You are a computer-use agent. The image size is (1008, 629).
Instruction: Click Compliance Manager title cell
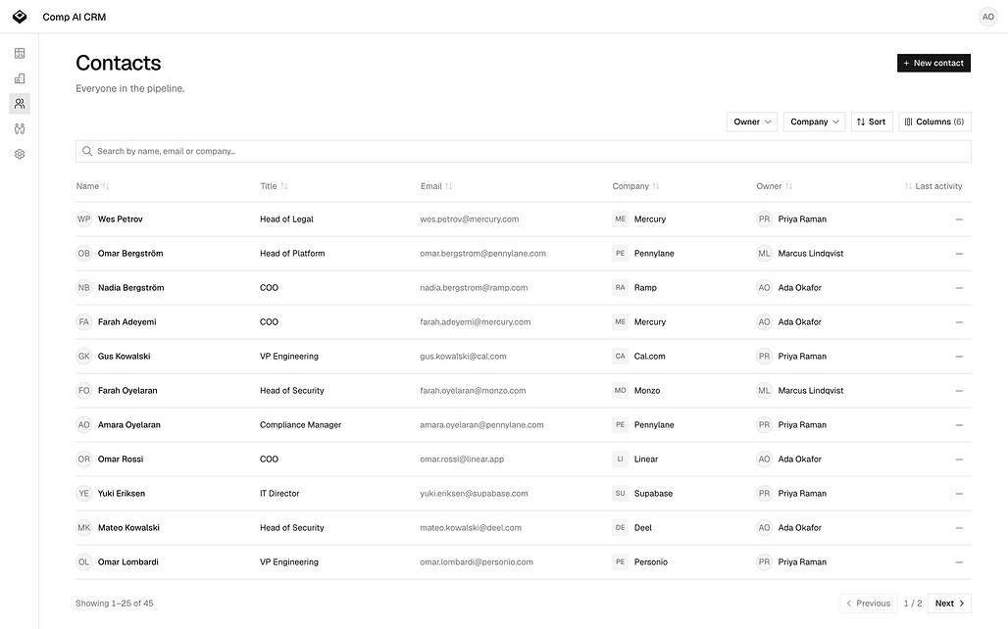coord(300,424)
